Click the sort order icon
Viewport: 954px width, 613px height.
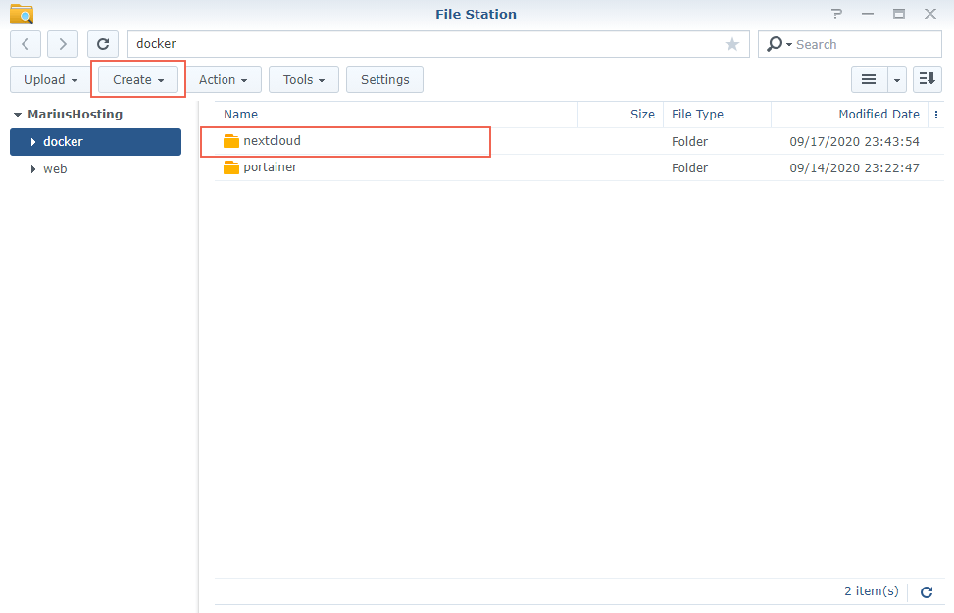(x=927, y=79)
